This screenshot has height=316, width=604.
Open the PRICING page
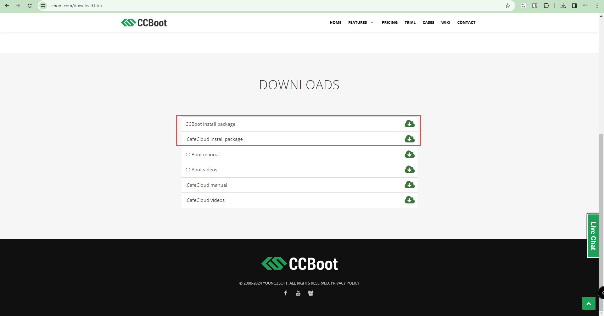[x=390, y=23]
